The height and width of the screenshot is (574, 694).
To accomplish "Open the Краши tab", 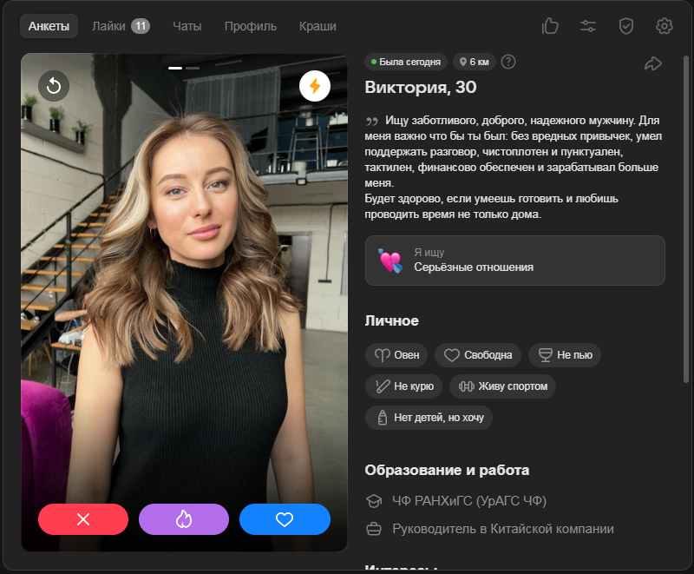I will tap(318, 26).
